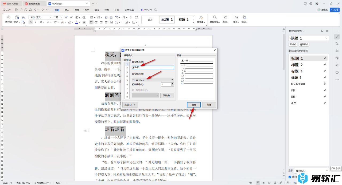Click the Find and Replace (查找替换) icon
Viewport: 342px width, 185px height.
pos(215,17)
